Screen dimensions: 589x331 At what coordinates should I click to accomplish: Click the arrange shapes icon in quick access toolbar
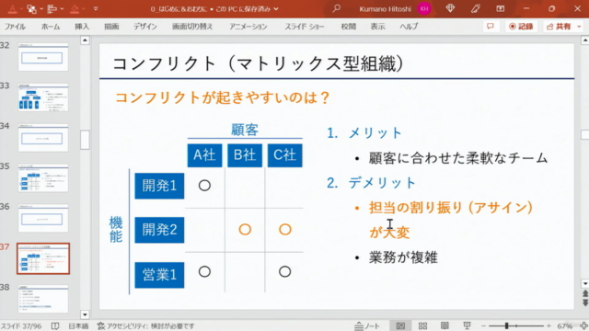coord(32,8)
